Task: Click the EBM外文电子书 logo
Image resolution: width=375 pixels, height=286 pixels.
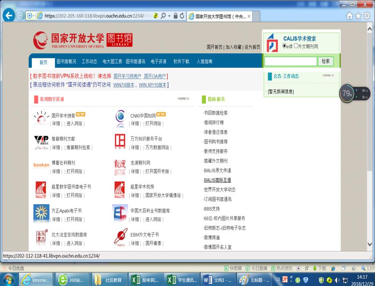Action: (120, 237)
